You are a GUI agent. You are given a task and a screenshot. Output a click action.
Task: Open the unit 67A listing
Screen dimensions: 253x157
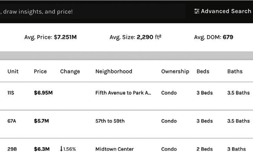12,121
